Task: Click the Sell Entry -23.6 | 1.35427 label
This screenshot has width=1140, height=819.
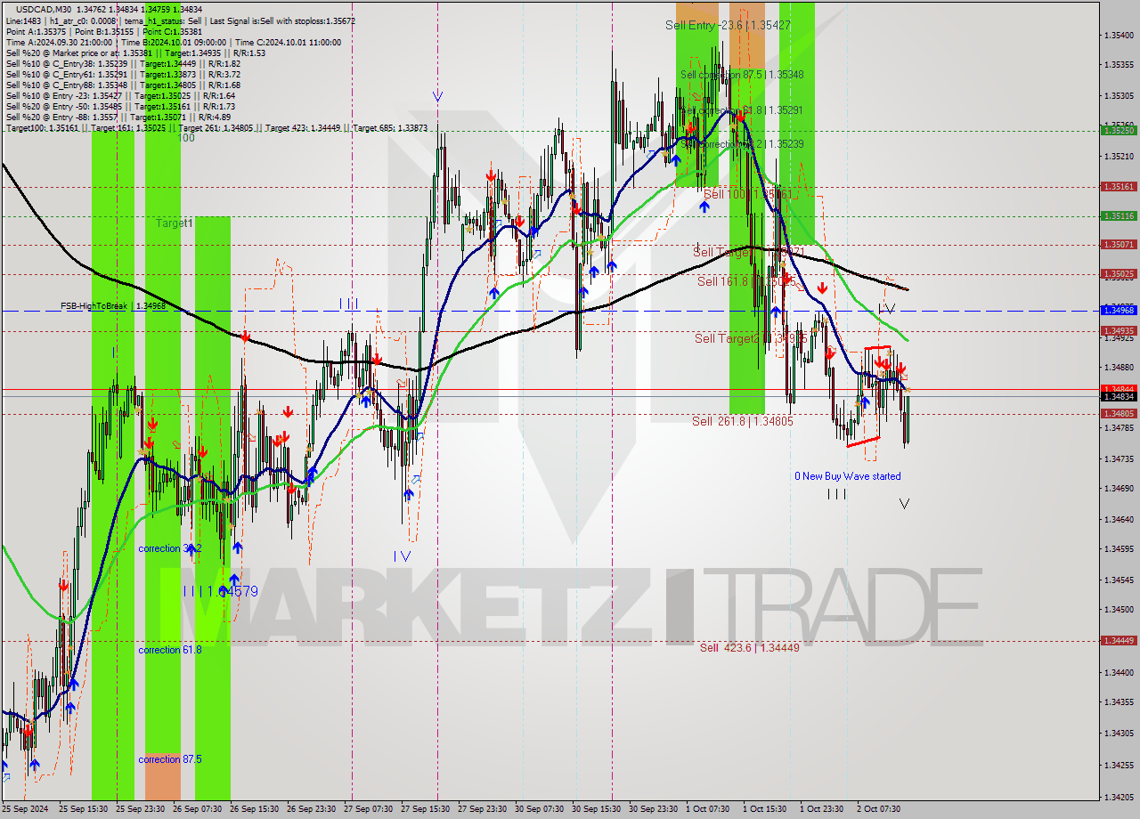Action: click(728, 25)
